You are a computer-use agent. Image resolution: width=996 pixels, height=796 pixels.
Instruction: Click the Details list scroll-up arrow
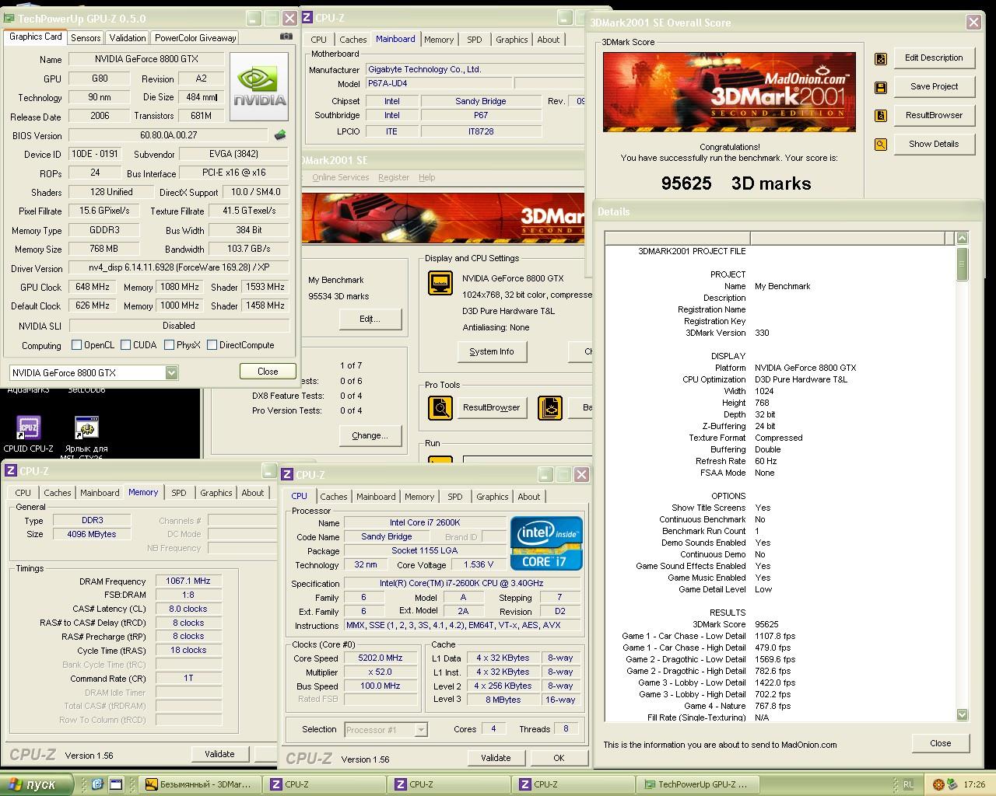pos(963,238)
